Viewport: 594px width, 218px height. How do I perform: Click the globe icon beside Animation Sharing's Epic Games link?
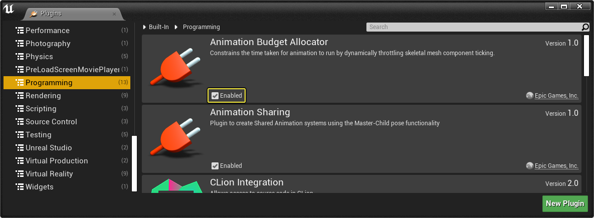[530, 166]
